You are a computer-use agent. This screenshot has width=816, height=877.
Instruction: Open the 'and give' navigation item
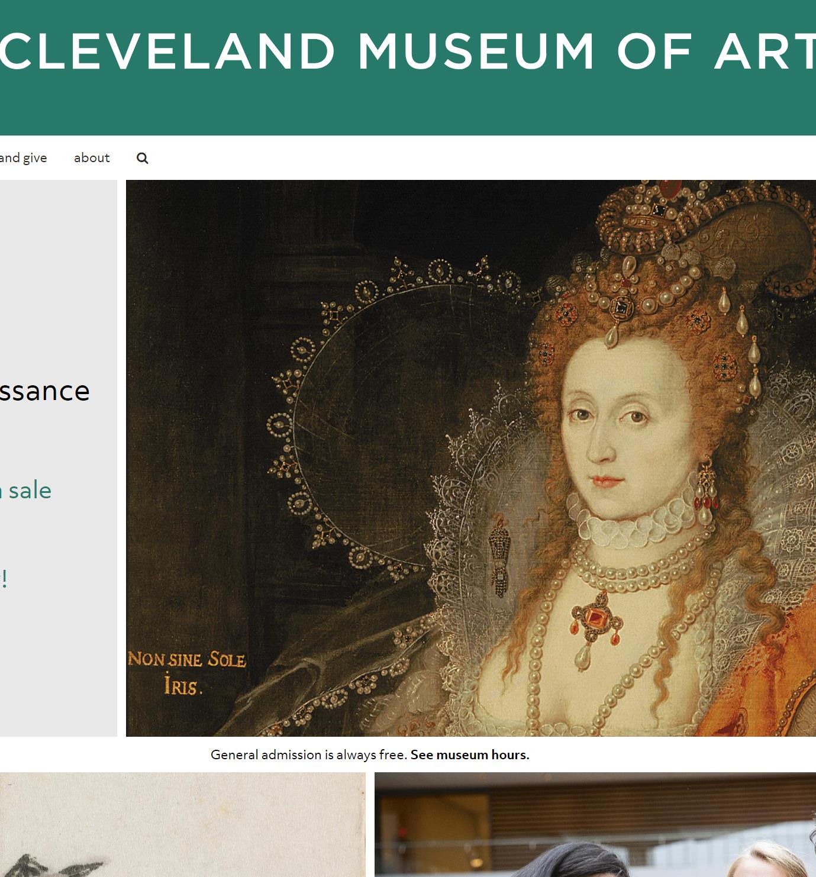pyautogui.click(x=23, y=158)
